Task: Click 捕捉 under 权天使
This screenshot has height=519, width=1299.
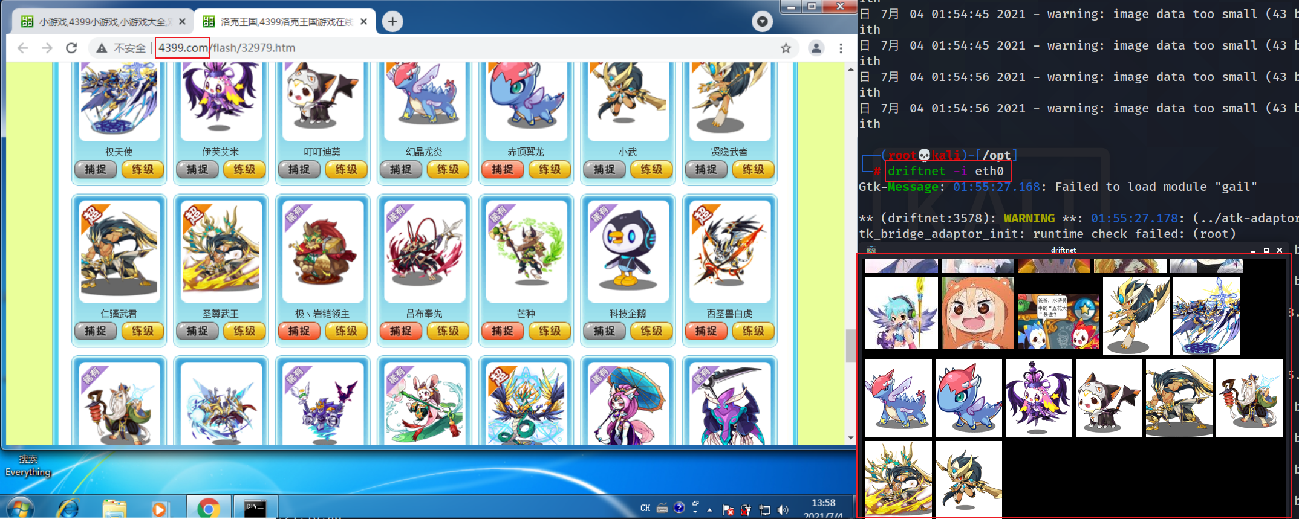Action: 96,170
